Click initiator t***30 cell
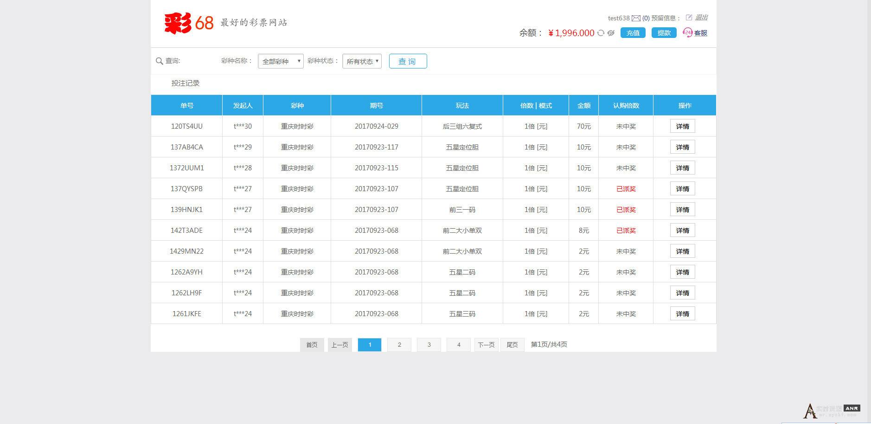The image size is (871, 424). 243,126
